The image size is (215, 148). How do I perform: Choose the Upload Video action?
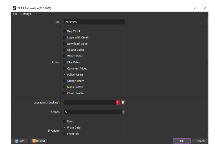point(73,50)
